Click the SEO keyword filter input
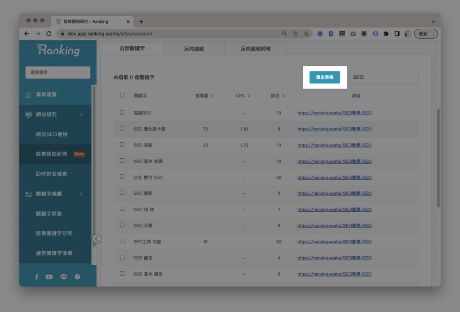This screenshot has height=312, width=460. (384, 77)
